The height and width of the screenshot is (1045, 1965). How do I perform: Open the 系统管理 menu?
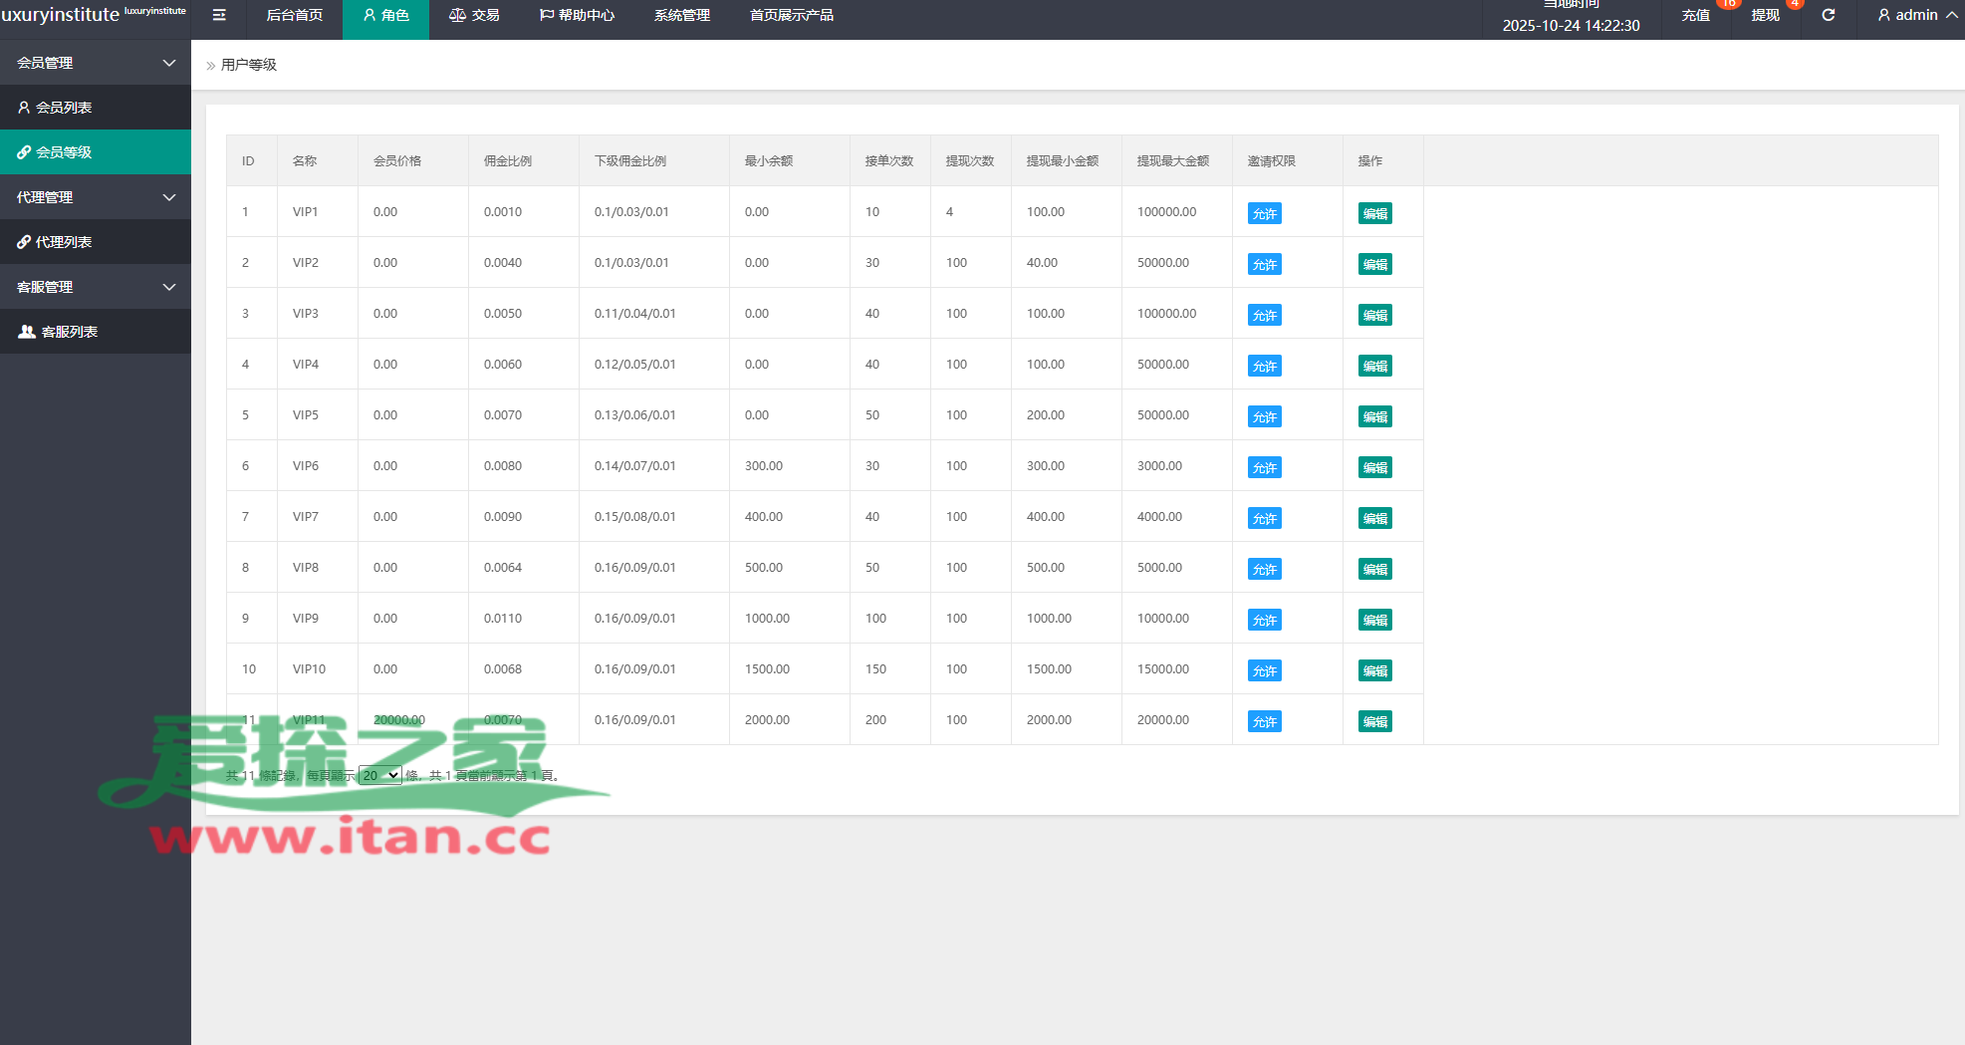pyautogui.click(x=682, y=15)
